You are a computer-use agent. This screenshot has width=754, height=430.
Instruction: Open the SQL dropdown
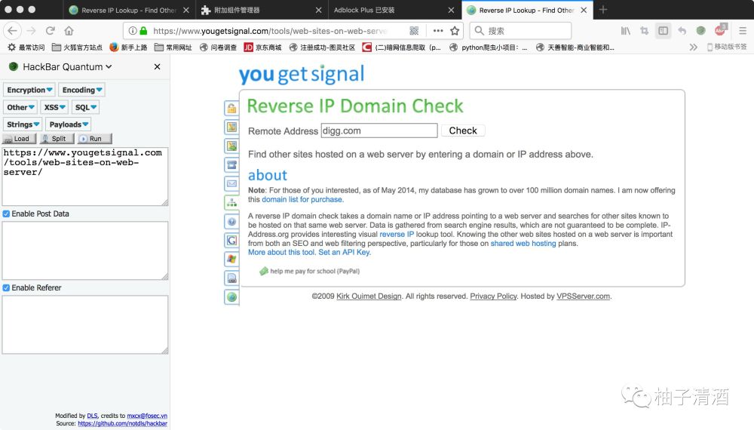86,107
